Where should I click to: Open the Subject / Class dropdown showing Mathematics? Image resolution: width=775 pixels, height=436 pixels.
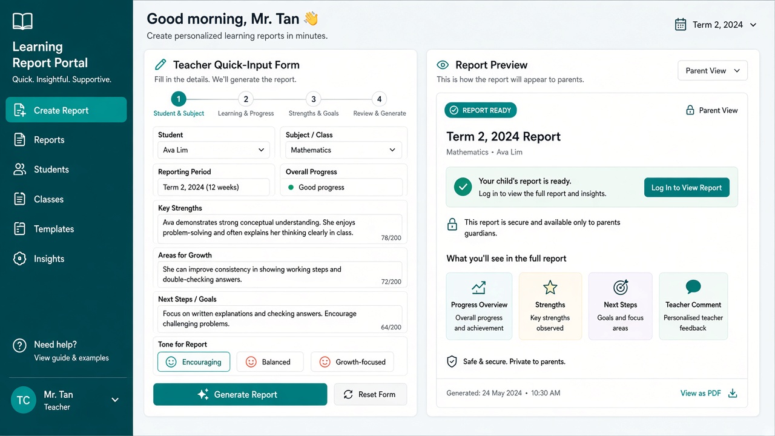(344, 150)
